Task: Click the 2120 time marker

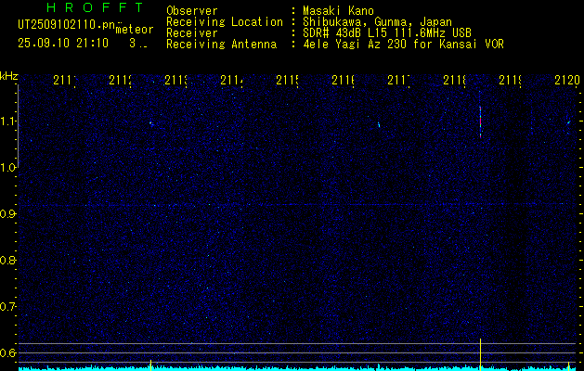Action: coord(567,81)
